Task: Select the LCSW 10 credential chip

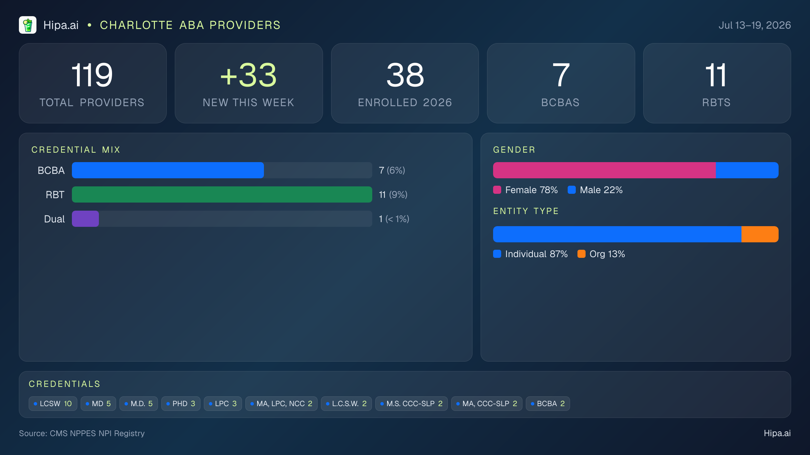Action: point(53,403)
